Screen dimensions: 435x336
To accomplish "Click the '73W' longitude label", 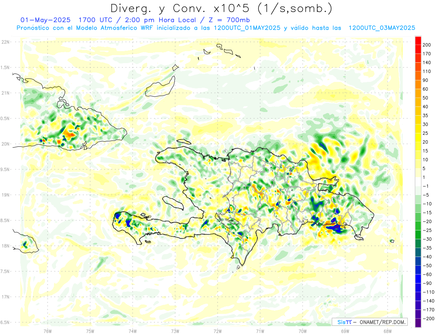I will (175, 331).
